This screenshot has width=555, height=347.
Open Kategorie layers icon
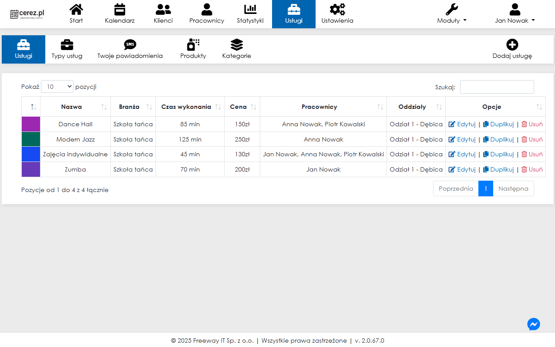coord(237,44)
